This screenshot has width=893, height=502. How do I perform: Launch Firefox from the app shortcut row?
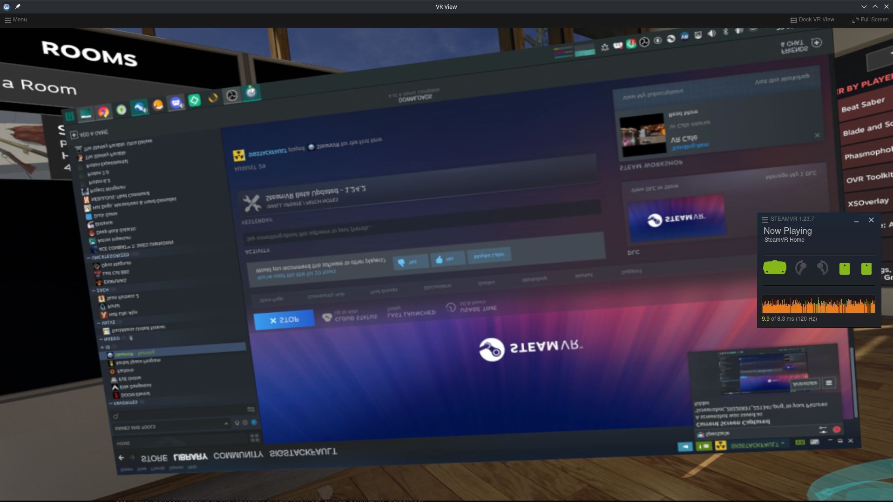click(x=103, y=111)
